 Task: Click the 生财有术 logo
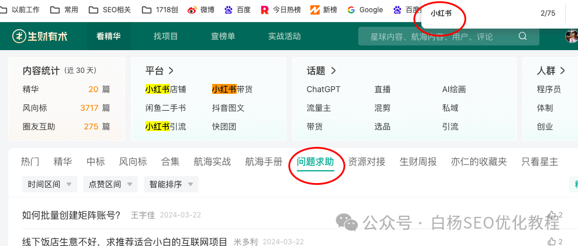40,36
